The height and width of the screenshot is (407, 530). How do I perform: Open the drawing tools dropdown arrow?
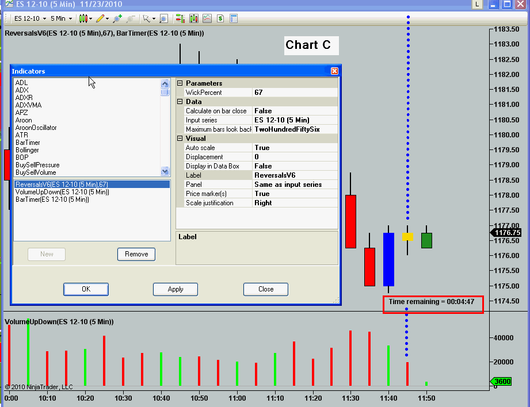108,19
